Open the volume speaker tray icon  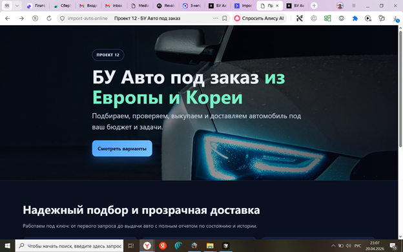click(x=349, y=246)
